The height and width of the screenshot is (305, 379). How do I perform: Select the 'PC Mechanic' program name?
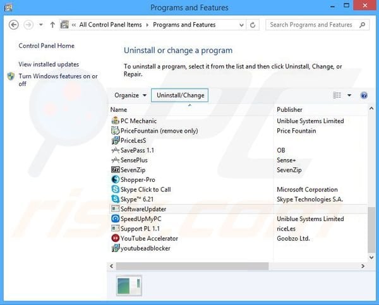pos(138,121)
